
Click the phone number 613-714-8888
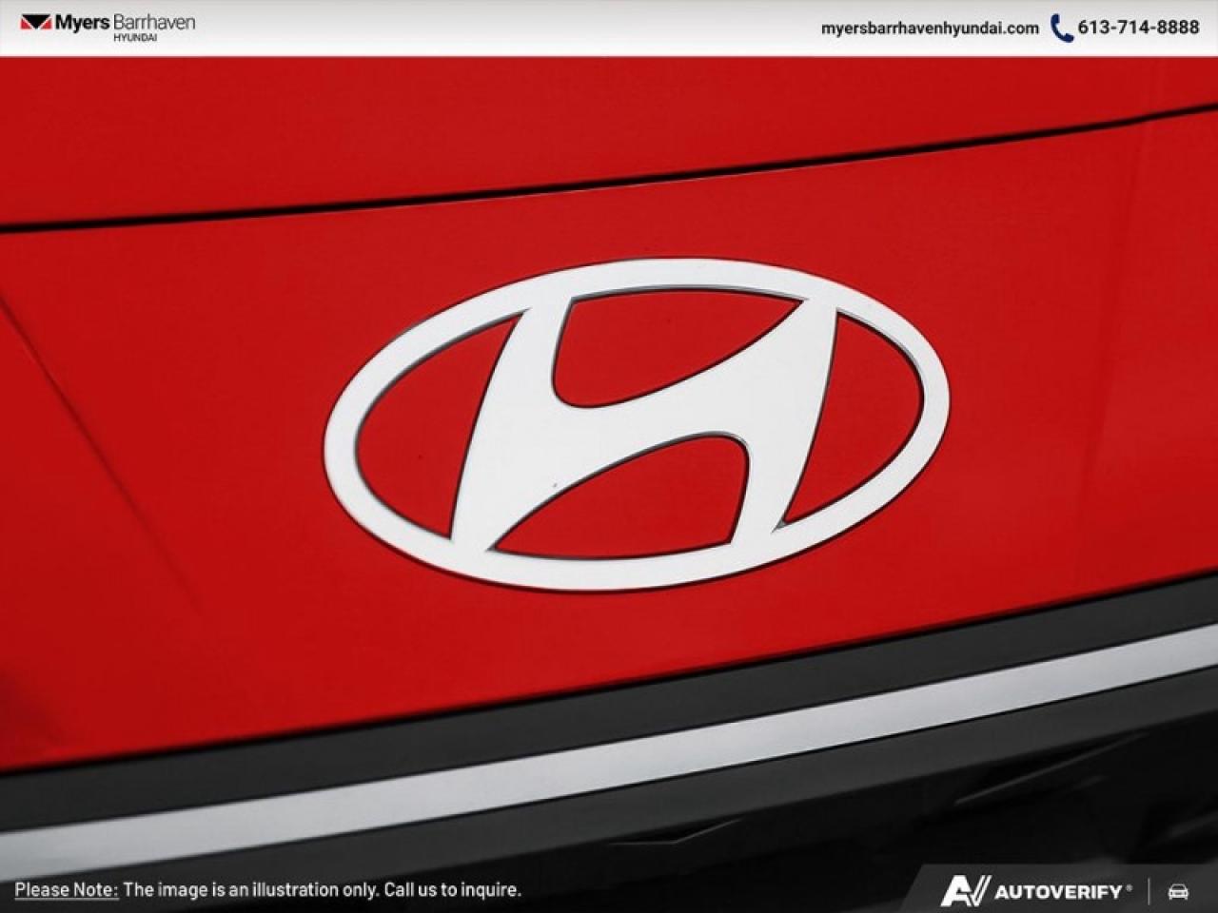point(1139,29)
